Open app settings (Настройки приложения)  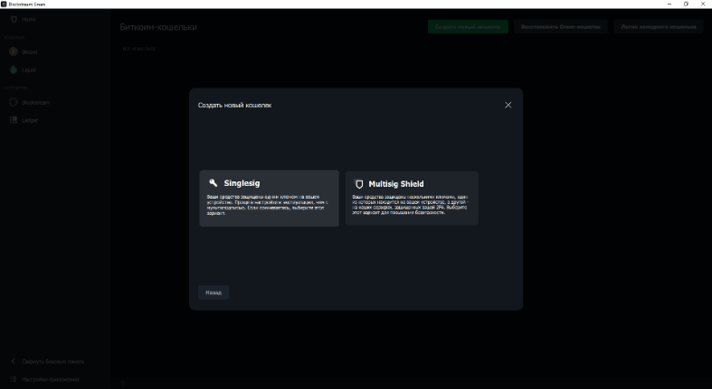click(44, 379)
